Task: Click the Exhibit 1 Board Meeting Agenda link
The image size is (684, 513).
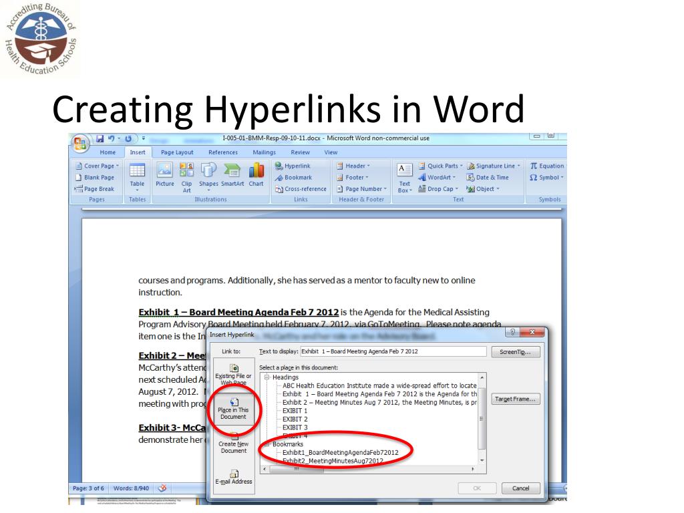Action: pos(238,313)
